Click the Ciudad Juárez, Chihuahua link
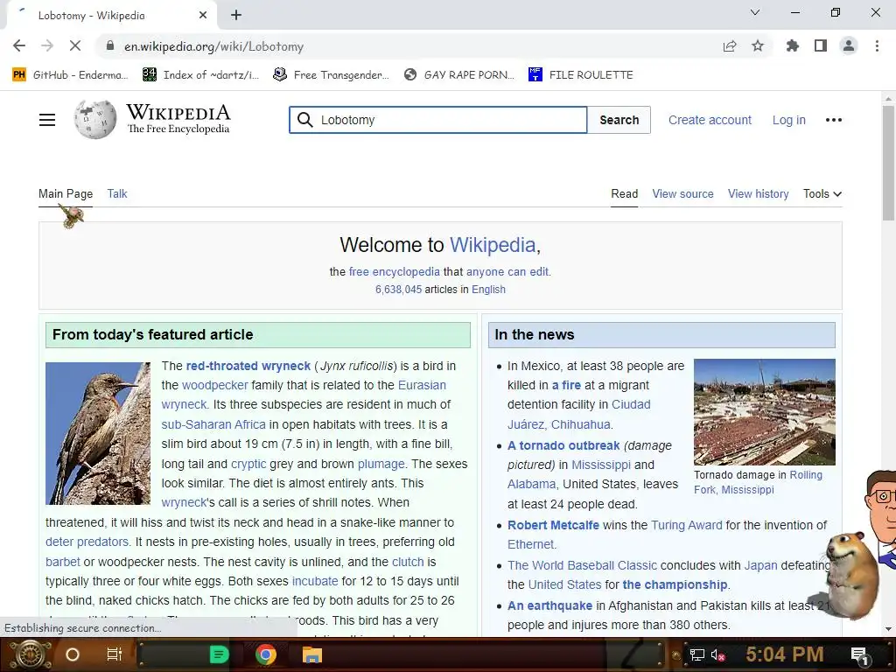Screen dimensions: 896x672 (x=579, y=415)
